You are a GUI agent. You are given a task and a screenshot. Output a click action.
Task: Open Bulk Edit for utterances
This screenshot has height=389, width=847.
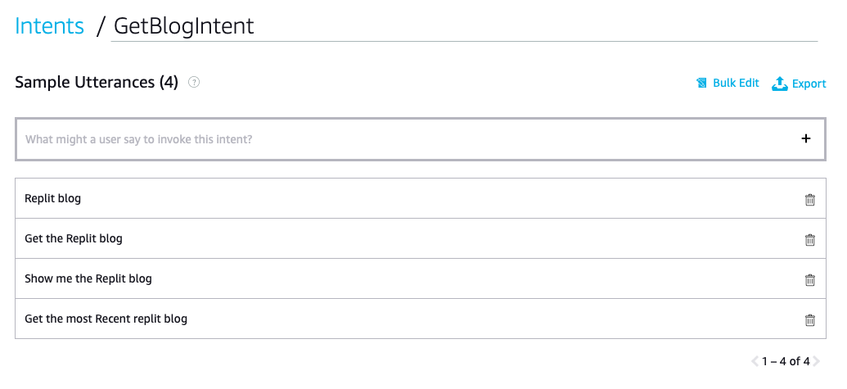[x=736, y=84]
